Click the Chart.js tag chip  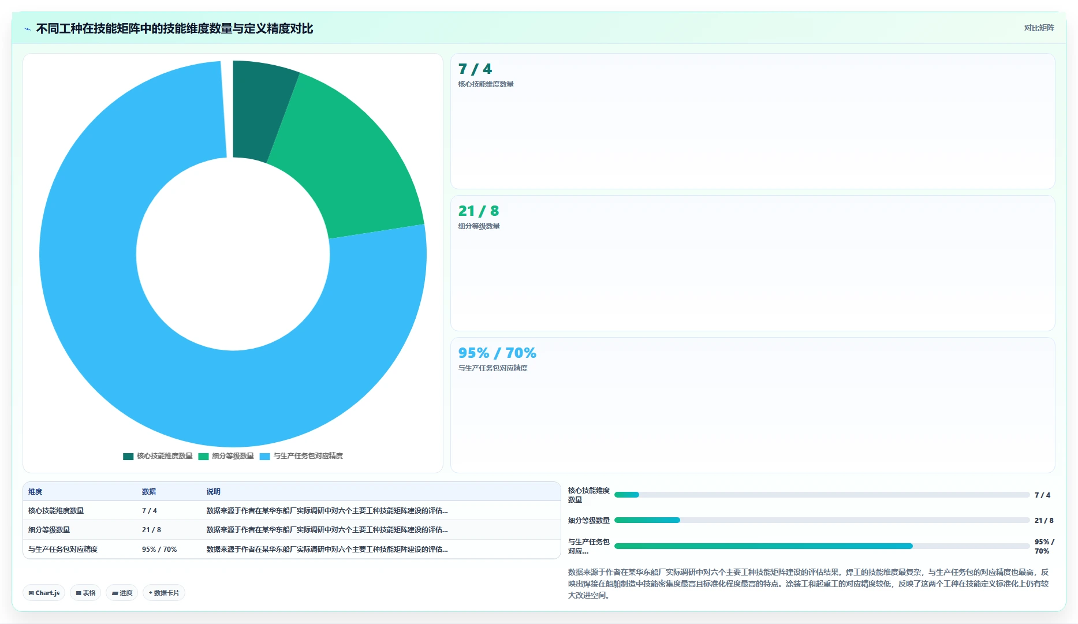tap(44, 593)
